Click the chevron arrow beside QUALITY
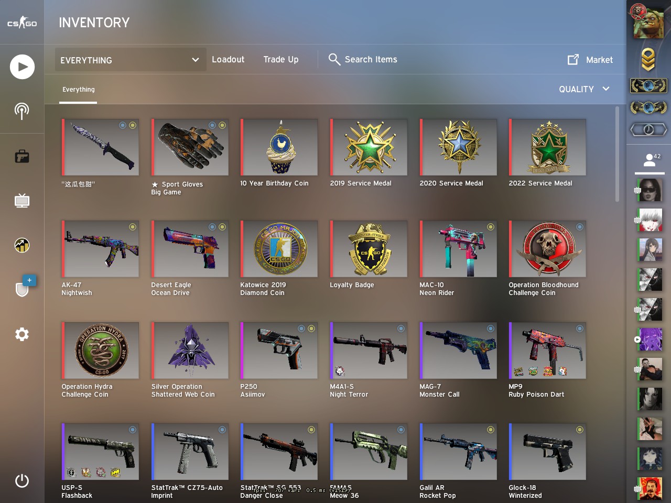Image resolution: width=671 pixels, height=503 pixels. 606,89
